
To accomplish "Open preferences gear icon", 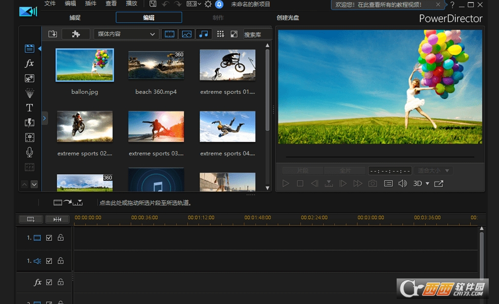I will (208, 4).
